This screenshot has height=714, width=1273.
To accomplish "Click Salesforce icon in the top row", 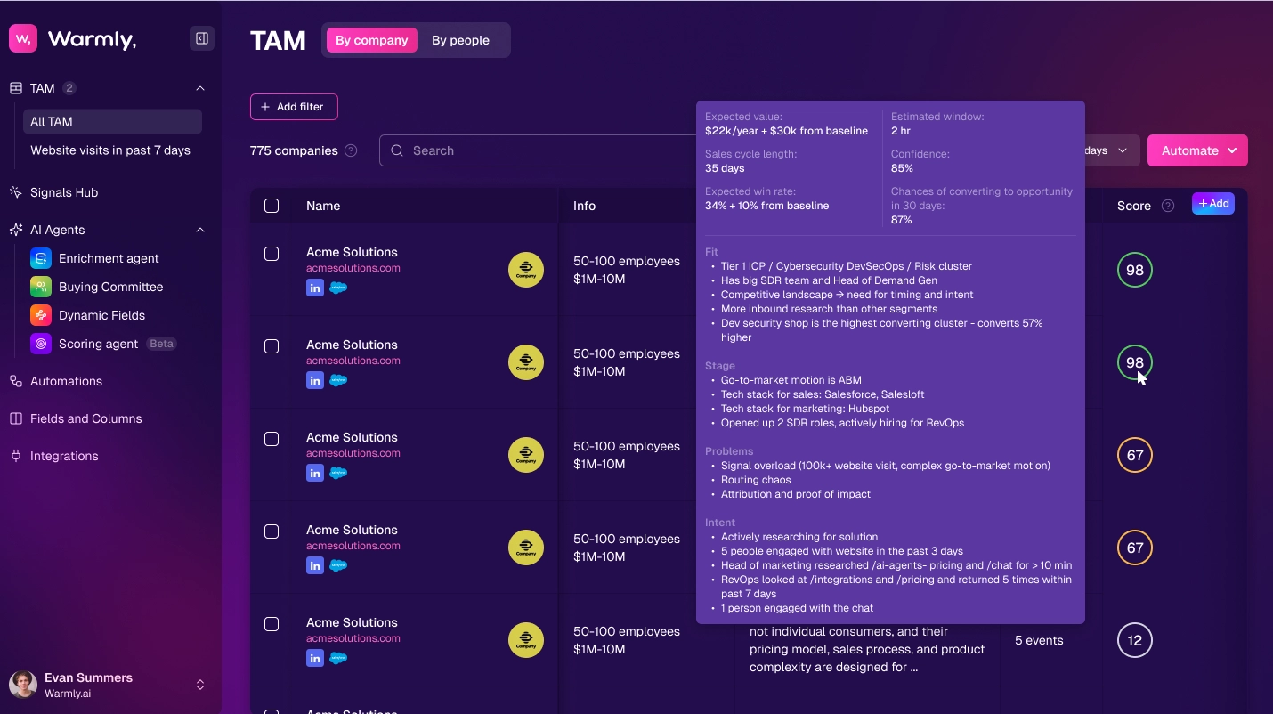I will 338,288.
